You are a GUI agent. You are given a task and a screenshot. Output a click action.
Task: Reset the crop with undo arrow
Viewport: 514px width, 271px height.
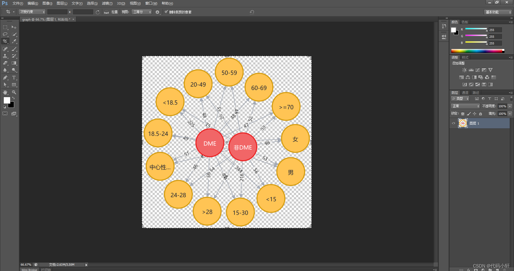coord(252,12)
